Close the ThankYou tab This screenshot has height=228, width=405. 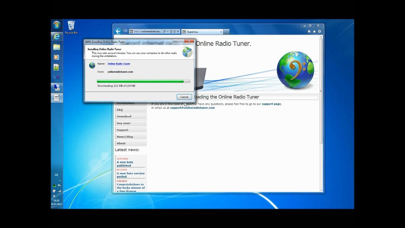coord(221,32)
